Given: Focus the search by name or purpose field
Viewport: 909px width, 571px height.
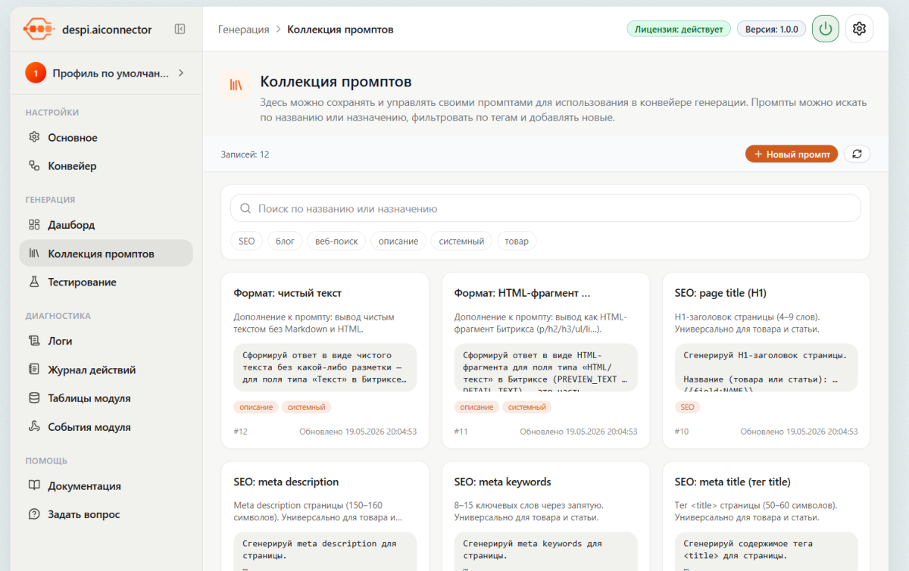Looking at the screenshot, I should point(545,208).
